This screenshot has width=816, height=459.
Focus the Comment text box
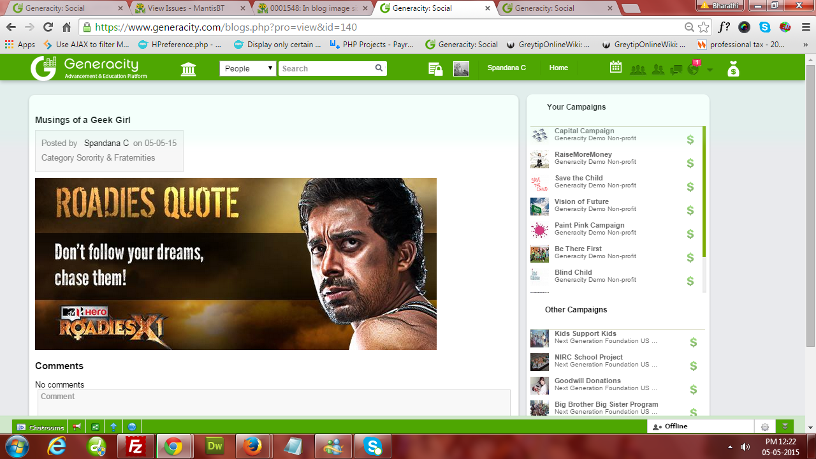pos(273,403)
